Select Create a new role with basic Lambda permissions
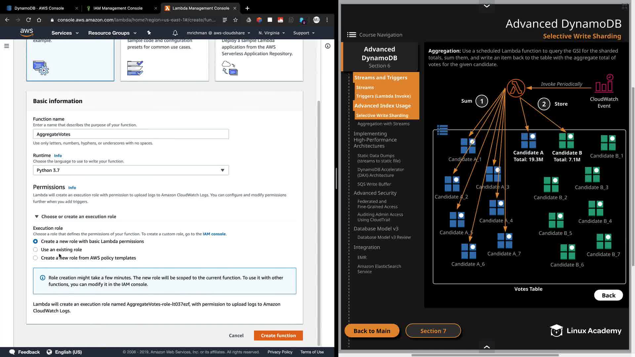Screen dimensions: 635x357 tap(35, 241)
